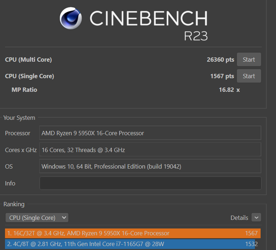Viewport: 276px width, 250px height.
Task: Select the Processor field showing AMD Ryzen 9 5950X
Action: click(x=150, y=133)
